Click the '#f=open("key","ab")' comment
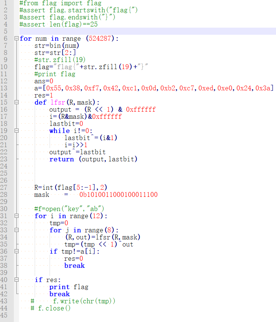The height and width of the screenshot is (322, 276). click(x=69, y=209)
